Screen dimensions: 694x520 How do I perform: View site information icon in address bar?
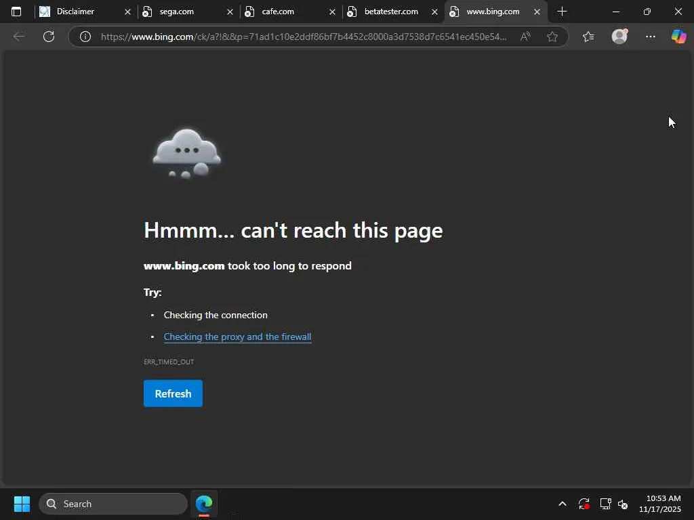(x=85, y=37)
